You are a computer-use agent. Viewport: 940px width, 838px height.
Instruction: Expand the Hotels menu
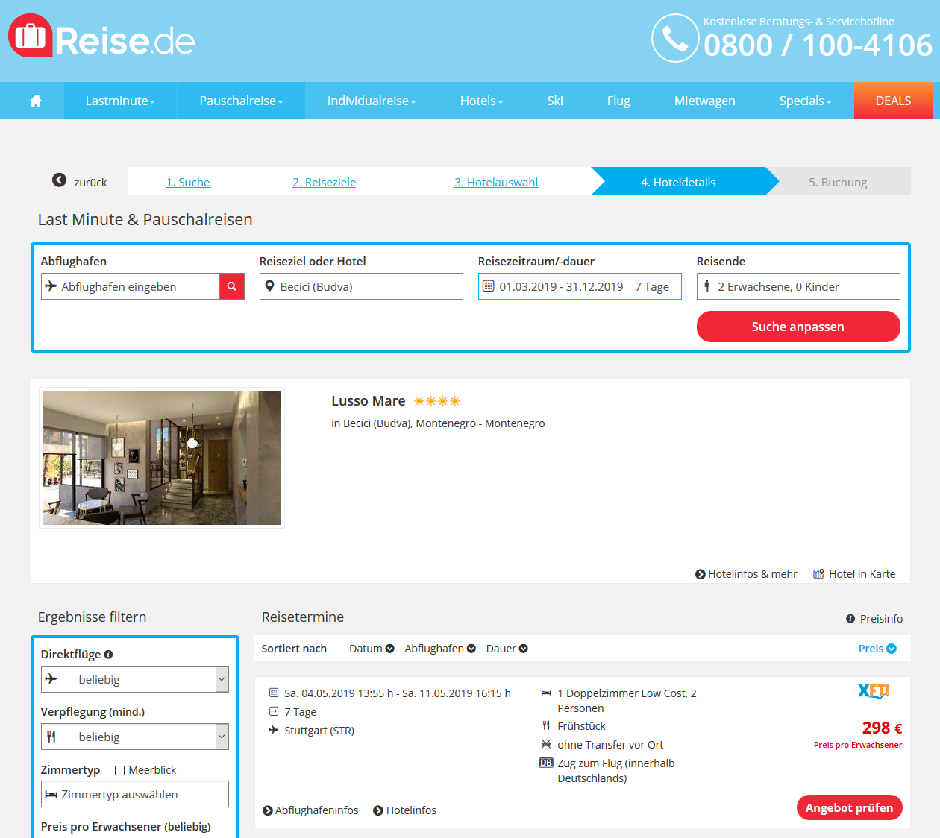coord(482,101)
